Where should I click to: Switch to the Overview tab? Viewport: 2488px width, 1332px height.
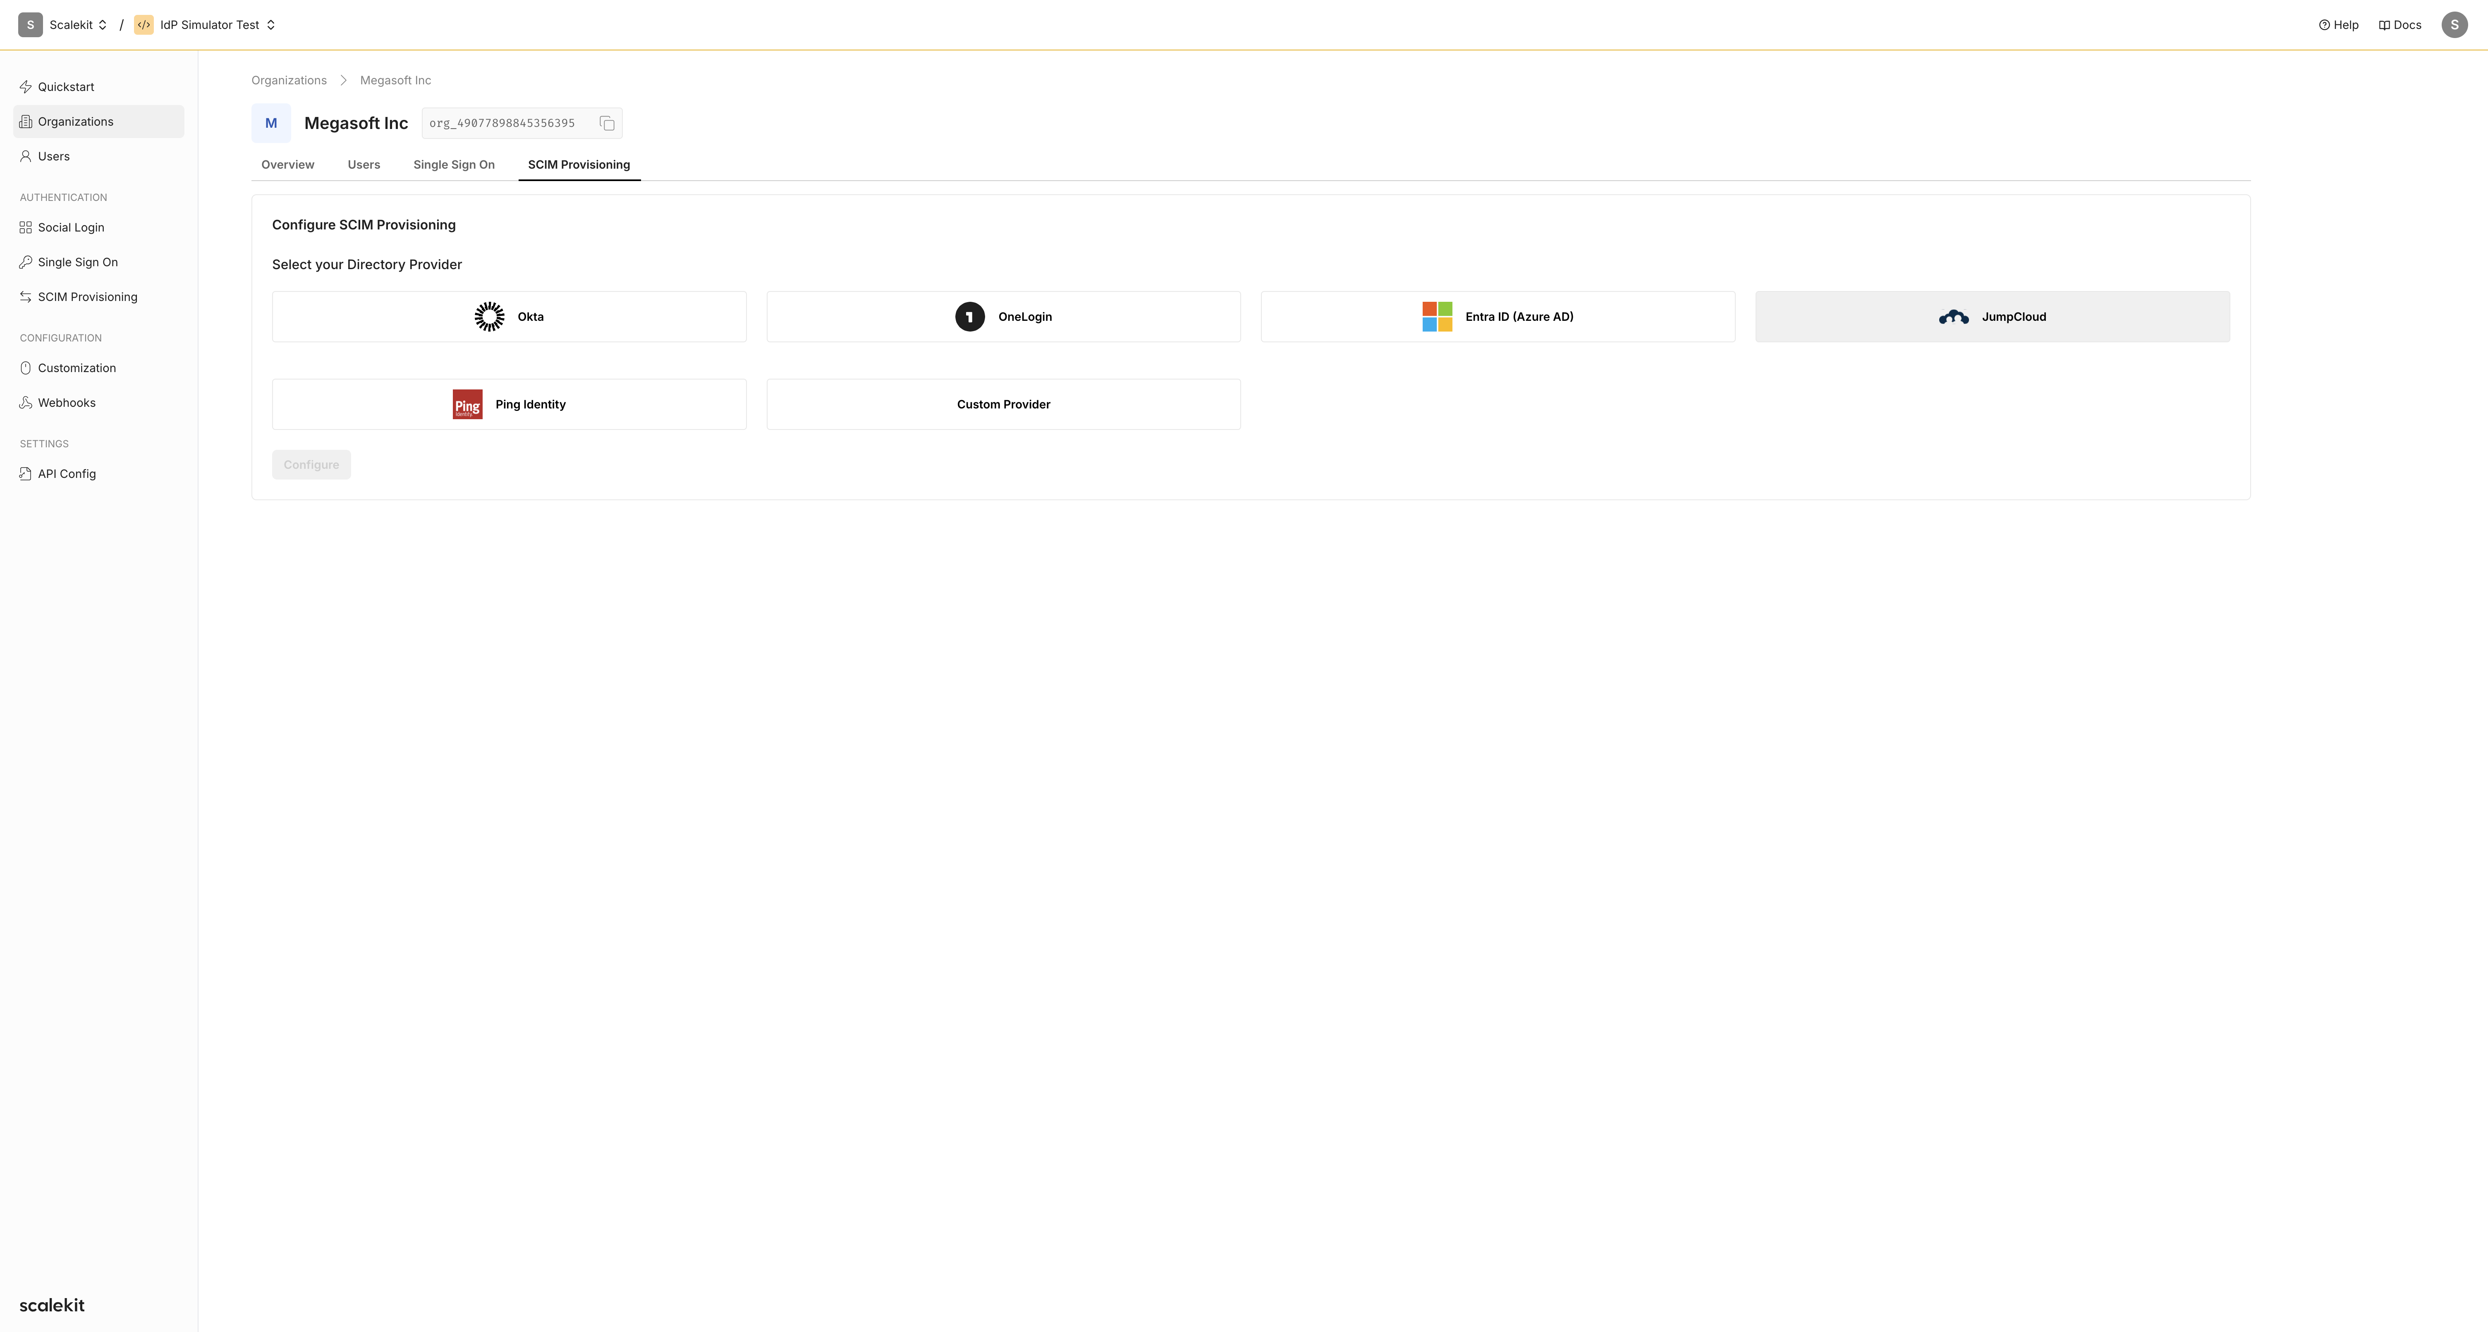click(x=288, y=165)
